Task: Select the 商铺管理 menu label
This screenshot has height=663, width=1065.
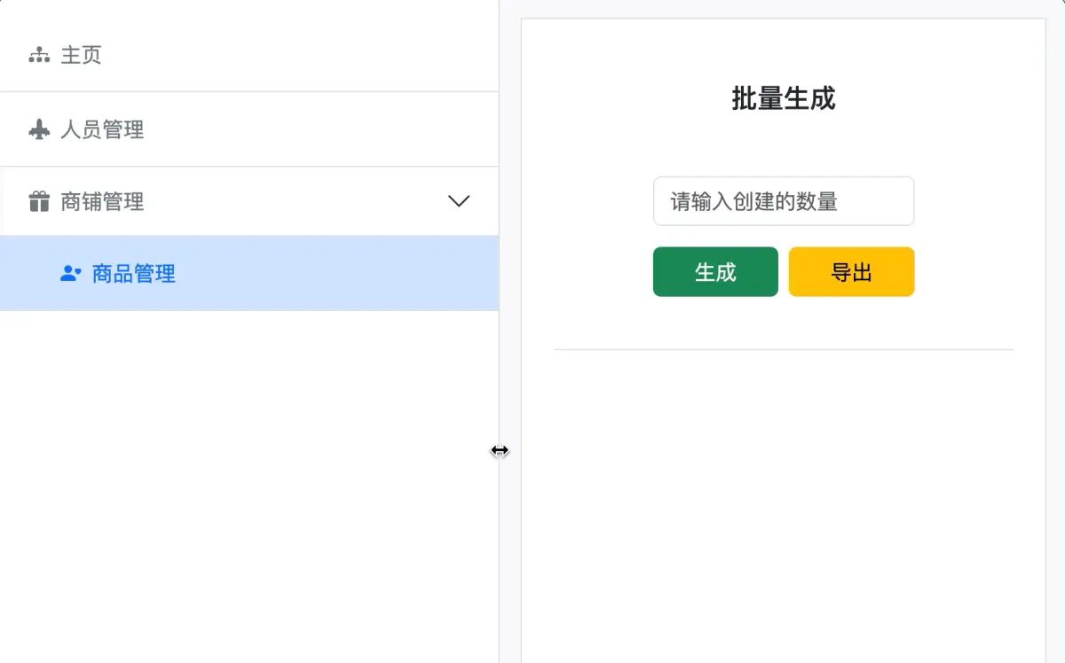Action: coord(102,202)
